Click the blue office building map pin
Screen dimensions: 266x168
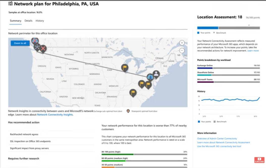[x=150, y=77]
